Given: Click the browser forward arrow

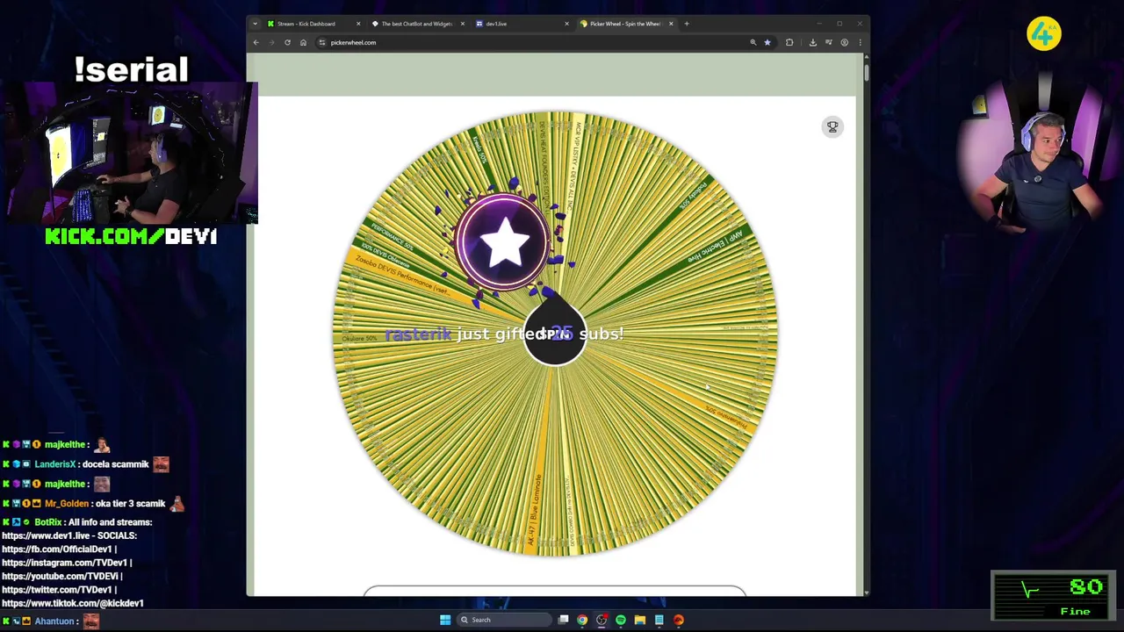Looking at the screenshot, I should tap(271, 42).
